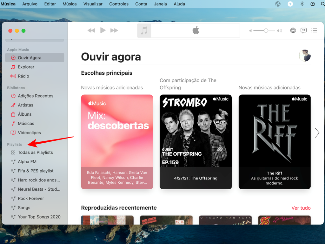The image size is (325, 244).
Task: Open the bold Música app menu
Action: click(8, 4)
